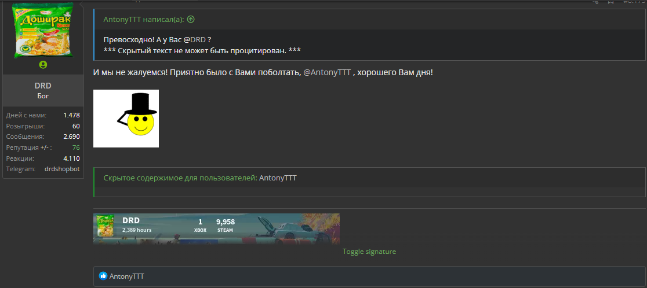647x288 pixels.
Task: Open the Реакции count 4.110
Action: coord(71,158)
